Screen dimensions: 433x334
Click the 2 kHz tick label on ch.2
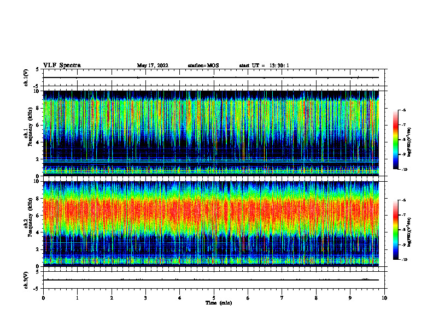click(x=38, y=249)
